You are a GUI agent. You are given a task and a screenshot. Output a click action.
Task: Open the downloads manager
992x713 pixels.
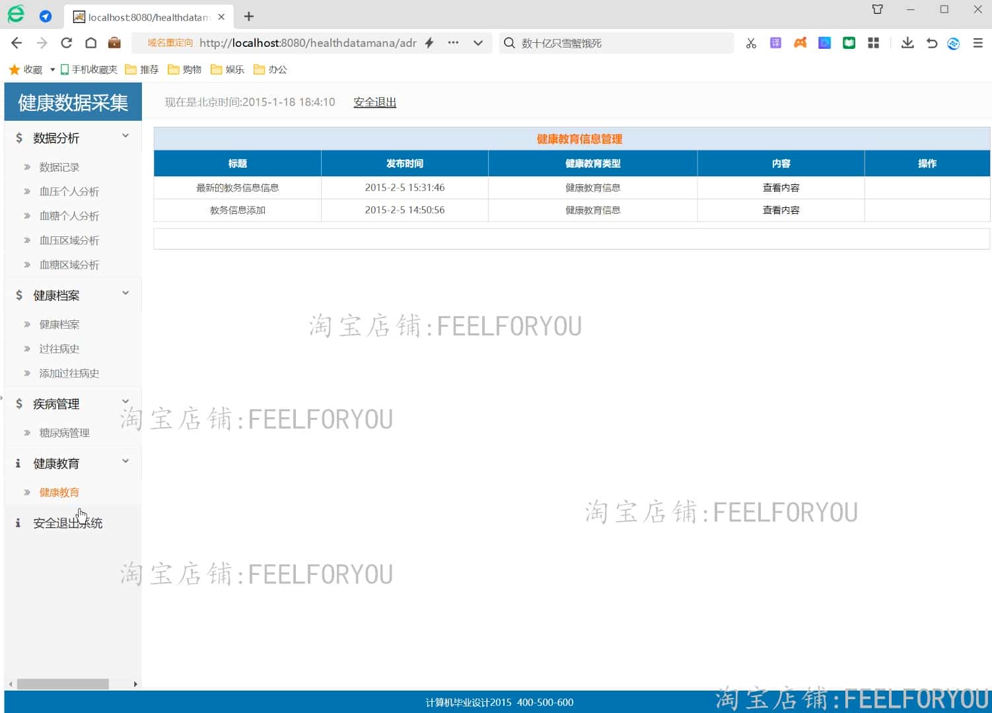pos(907,43)
